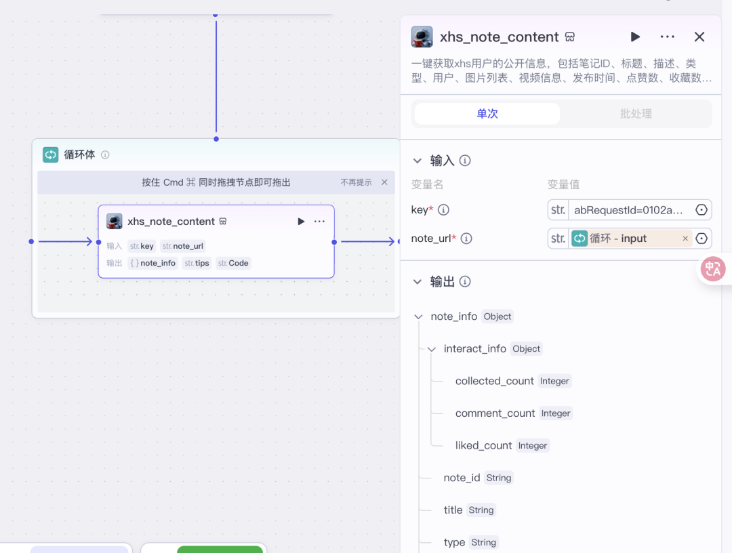The width and height of the screenshot is (732, 553).
Task: Close the Cmd drag hint banner
Action: click(384, 182)
